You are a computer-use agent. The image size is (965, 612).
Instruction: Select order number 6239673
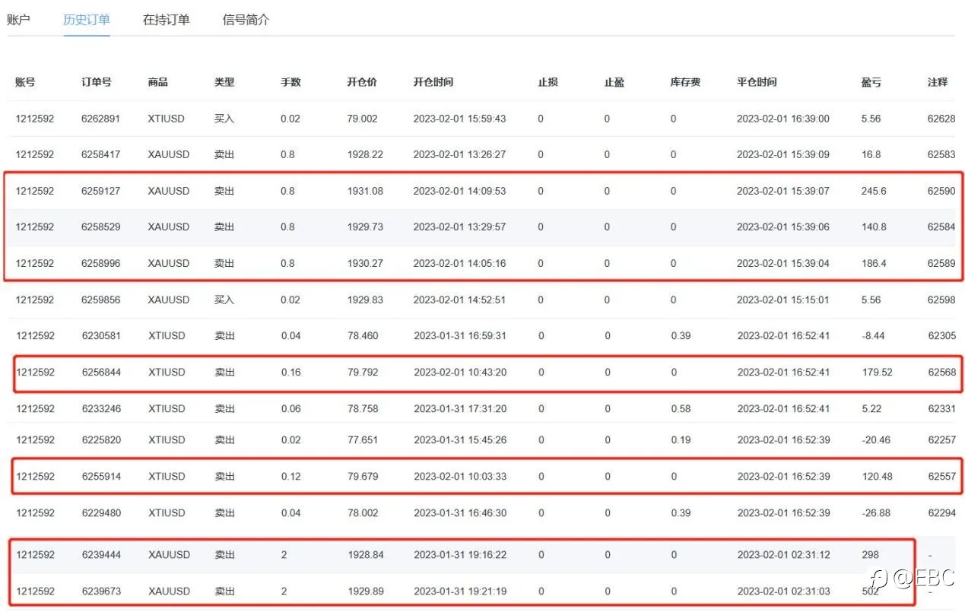101,591
